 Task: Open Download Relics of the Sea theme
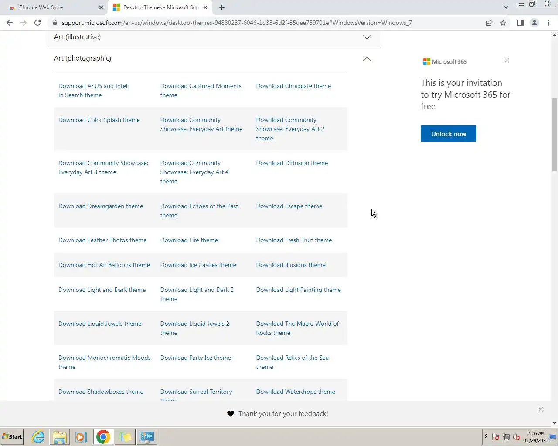(292, 362)
